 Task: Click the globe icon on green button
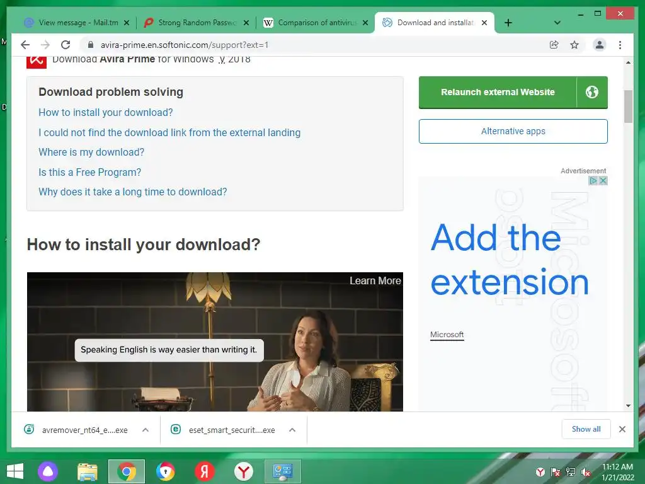[592, 92]
